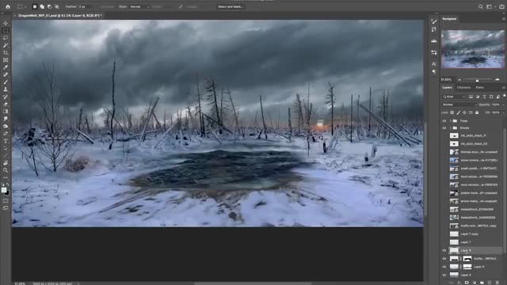Select the Pen tool
Image resolution: width=507 pixels, height=285 pixels.
(x=6, y=134)
